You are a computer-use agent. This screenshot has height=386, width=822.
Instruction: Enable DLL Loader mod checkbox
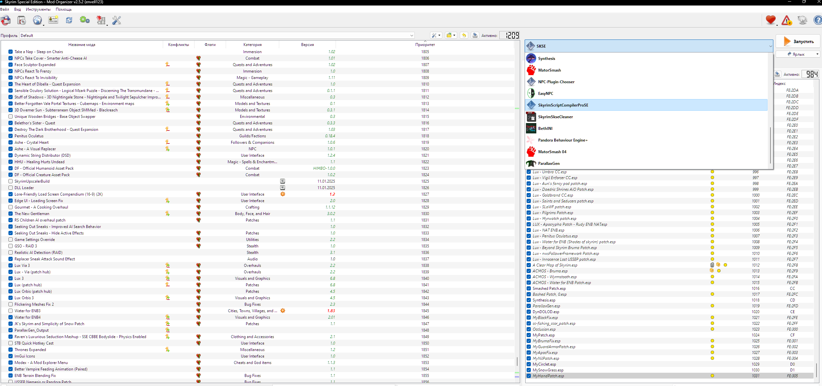(11, 188)
